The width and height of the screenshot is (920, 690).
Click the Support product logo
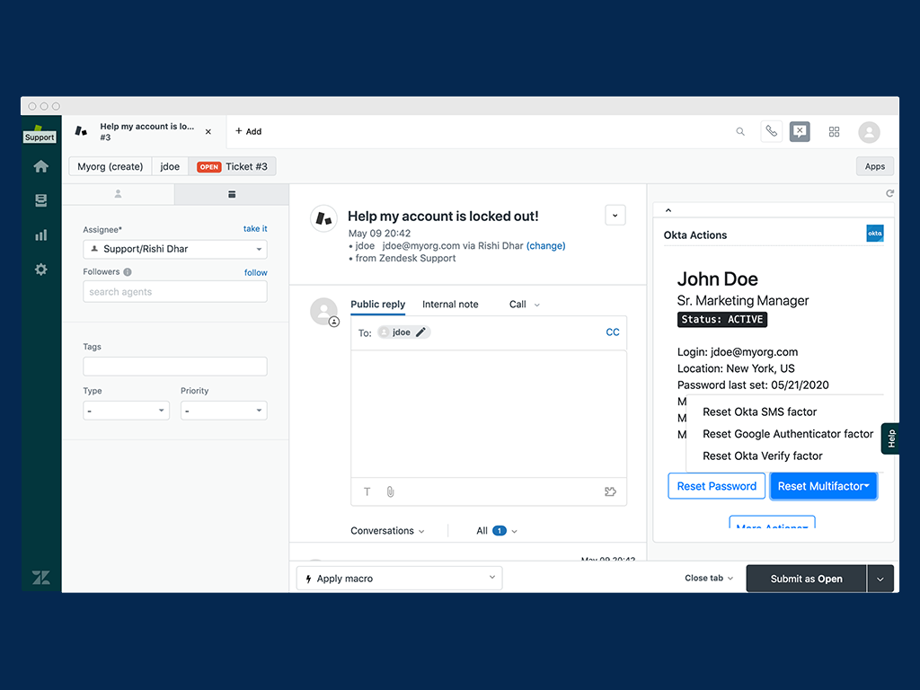[x=40, y=134]
